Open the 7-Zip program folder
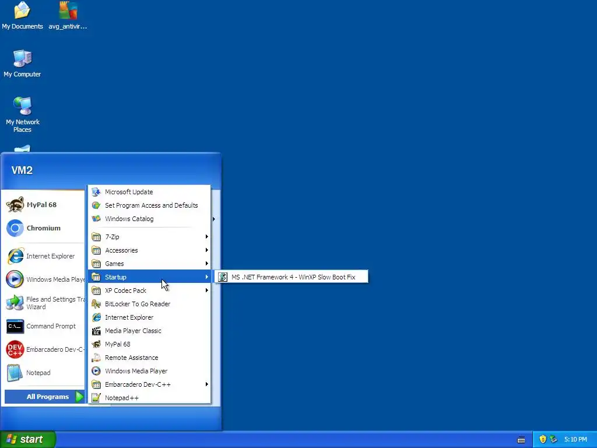This screenshot has width=597, height=448. click(149, 237)
